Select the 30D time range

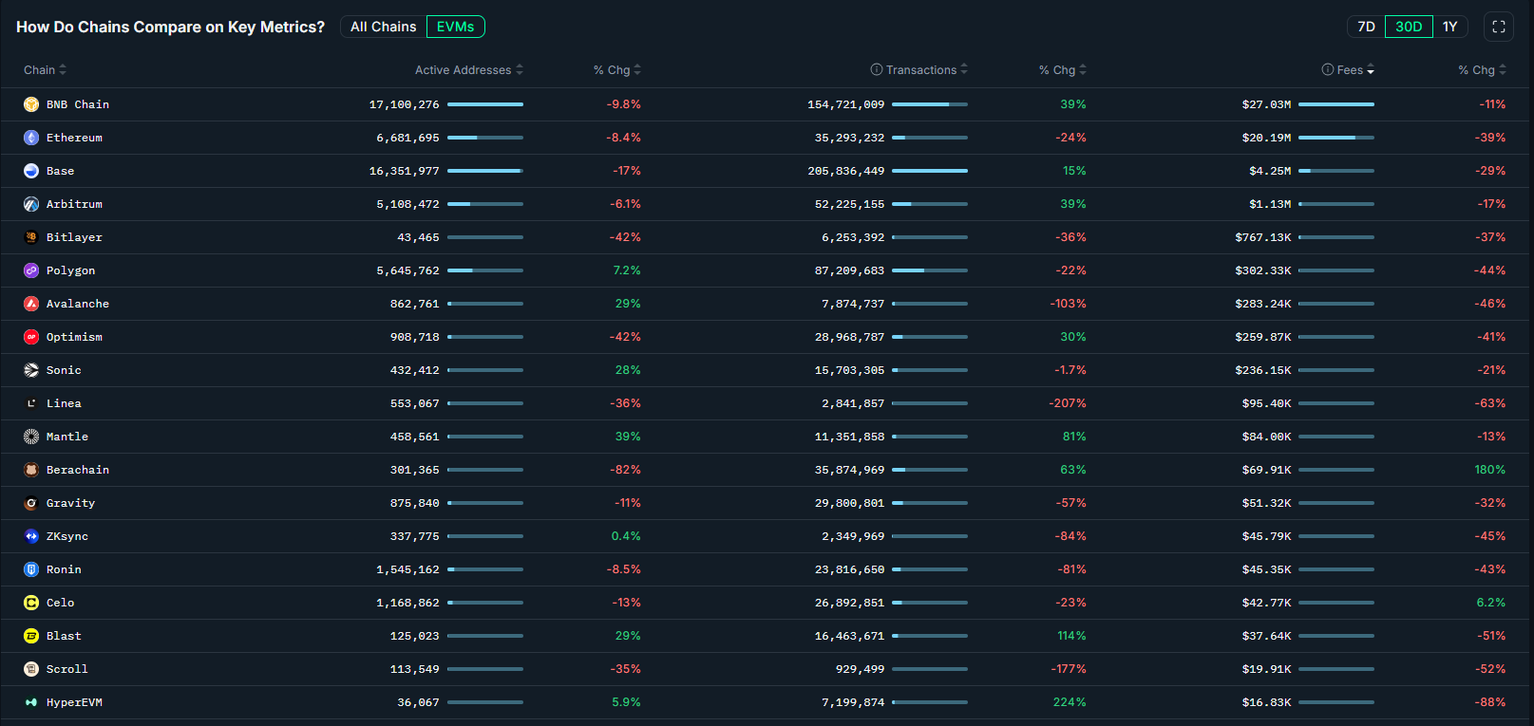tap(1409, 27)
